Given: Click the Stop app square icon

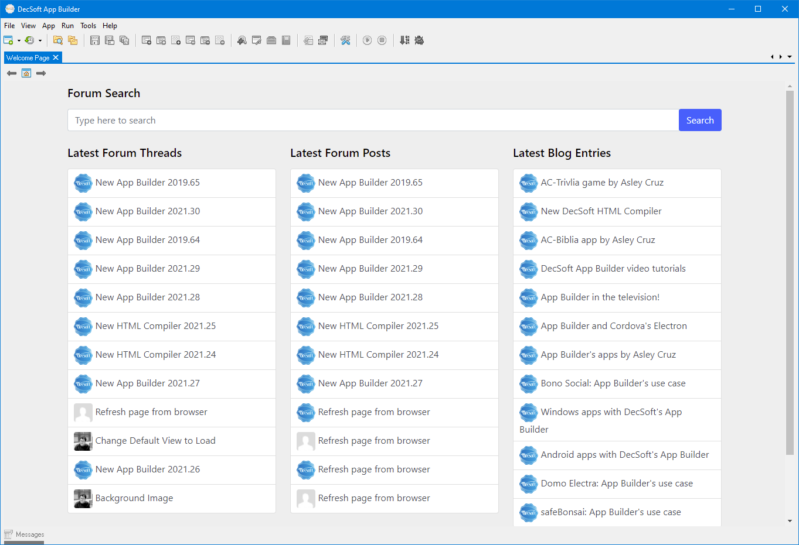Looking at the screenshot, I should [382, 40].
